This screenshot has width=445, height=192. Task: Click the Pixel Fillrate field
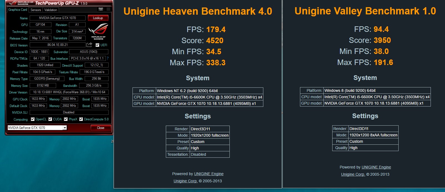coord(42,72)
